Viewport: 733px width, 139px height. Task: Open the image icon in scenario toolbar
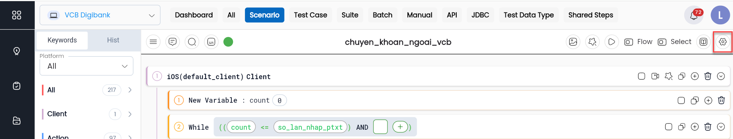573,42
